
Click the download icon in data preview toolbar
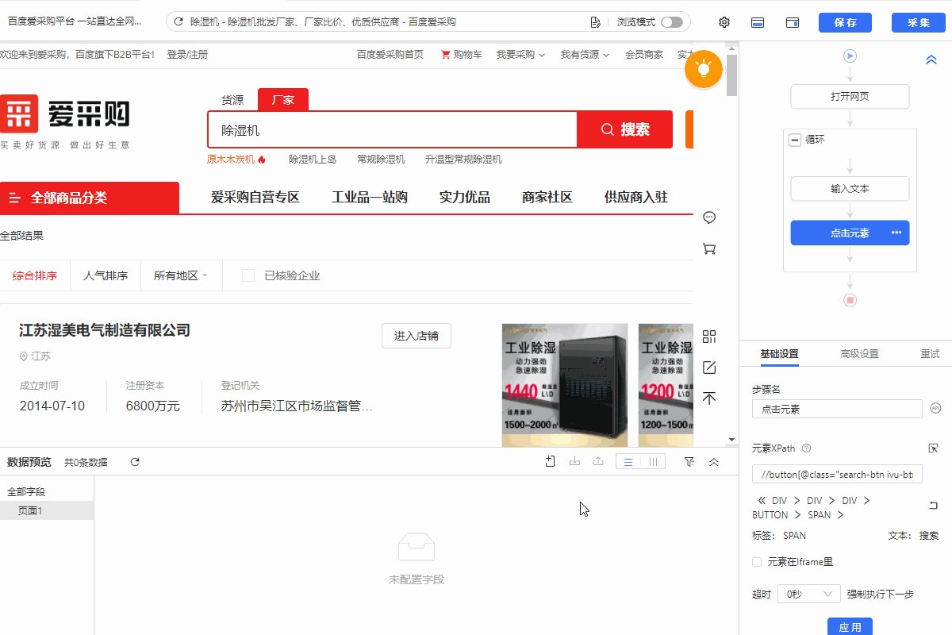coord(575,462)
